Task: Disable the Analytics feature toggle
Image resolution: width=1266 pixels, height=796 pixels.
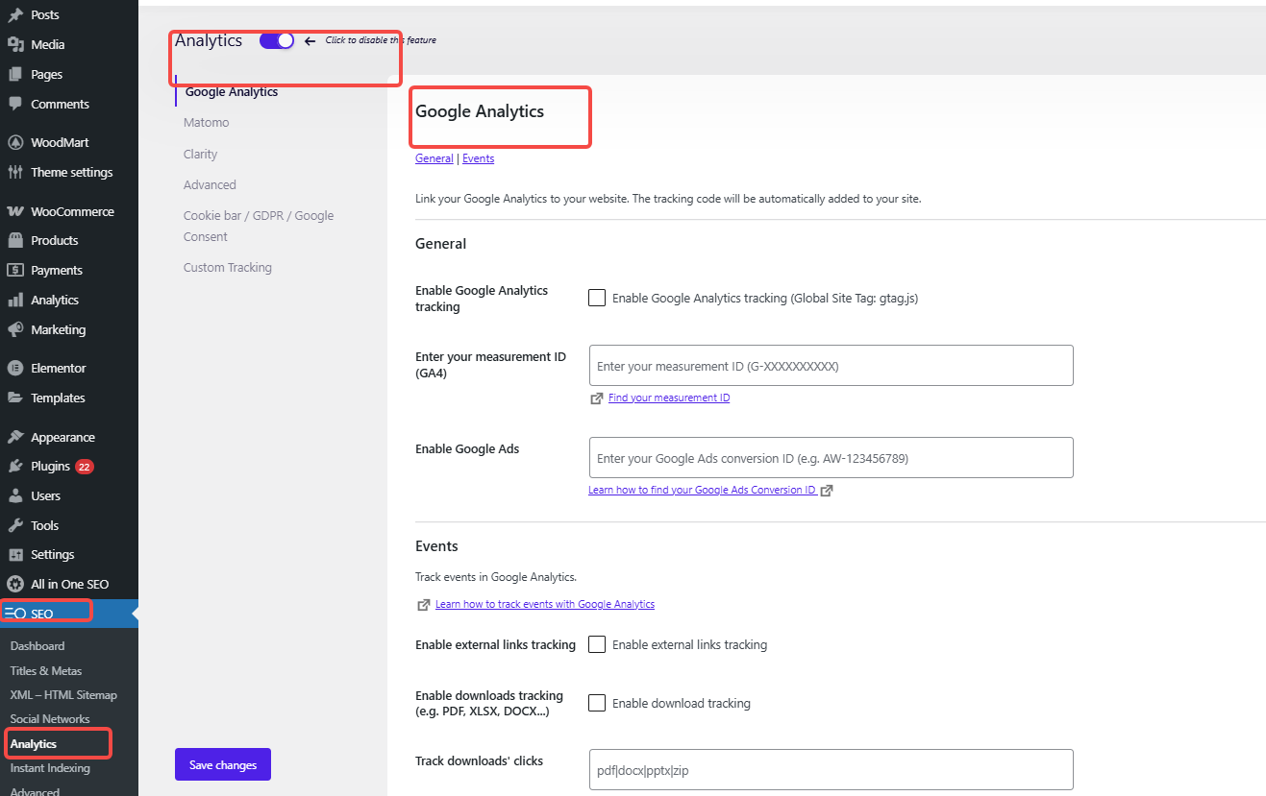Action: click(x=277, y=40)
